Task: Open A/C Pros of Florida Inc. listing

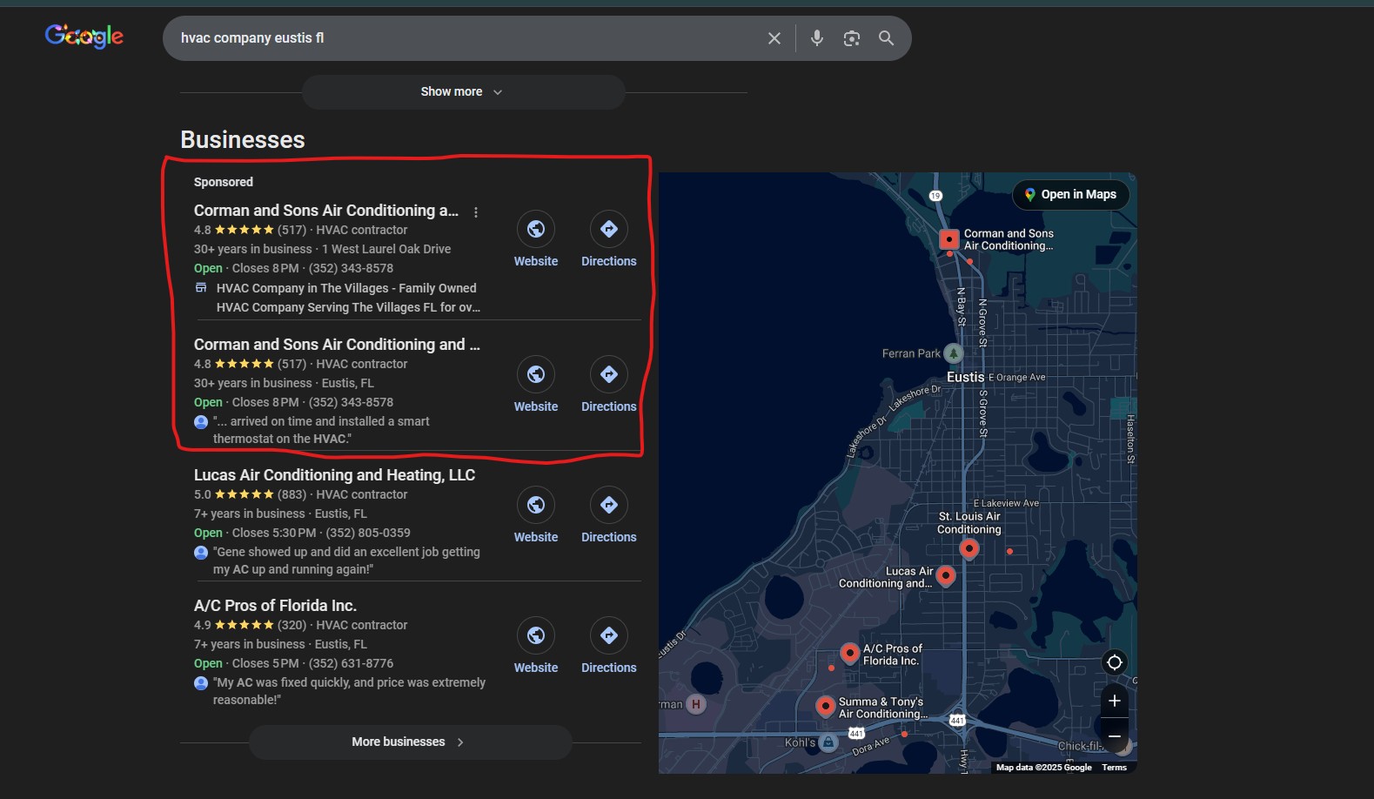Action: (x=275, y=606)
